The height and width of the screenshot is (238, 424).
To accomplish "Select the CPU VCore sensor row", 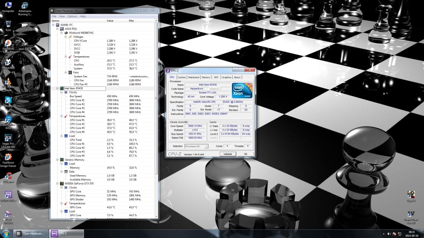I will (x=81, y=41).
